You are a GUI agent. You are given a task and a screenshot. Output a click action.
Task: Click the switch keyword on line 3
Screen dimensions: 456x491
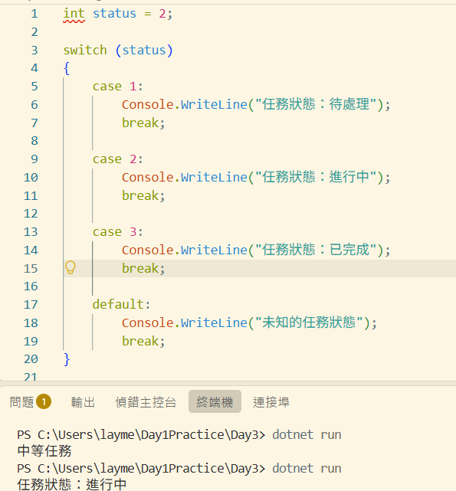click(x=85, y=50)
